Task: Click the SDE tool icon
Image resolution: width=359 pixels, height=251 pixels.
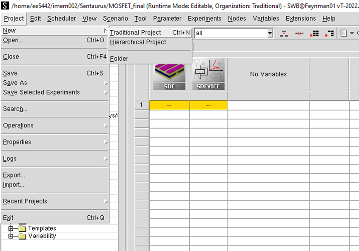Action: point(169,74)
